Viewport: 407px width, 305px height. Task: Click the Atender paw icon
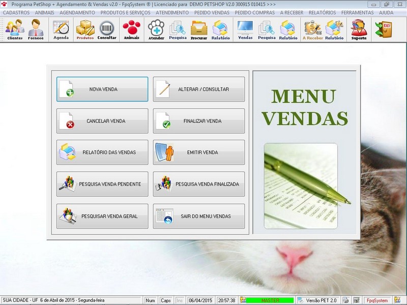(156, 30)
